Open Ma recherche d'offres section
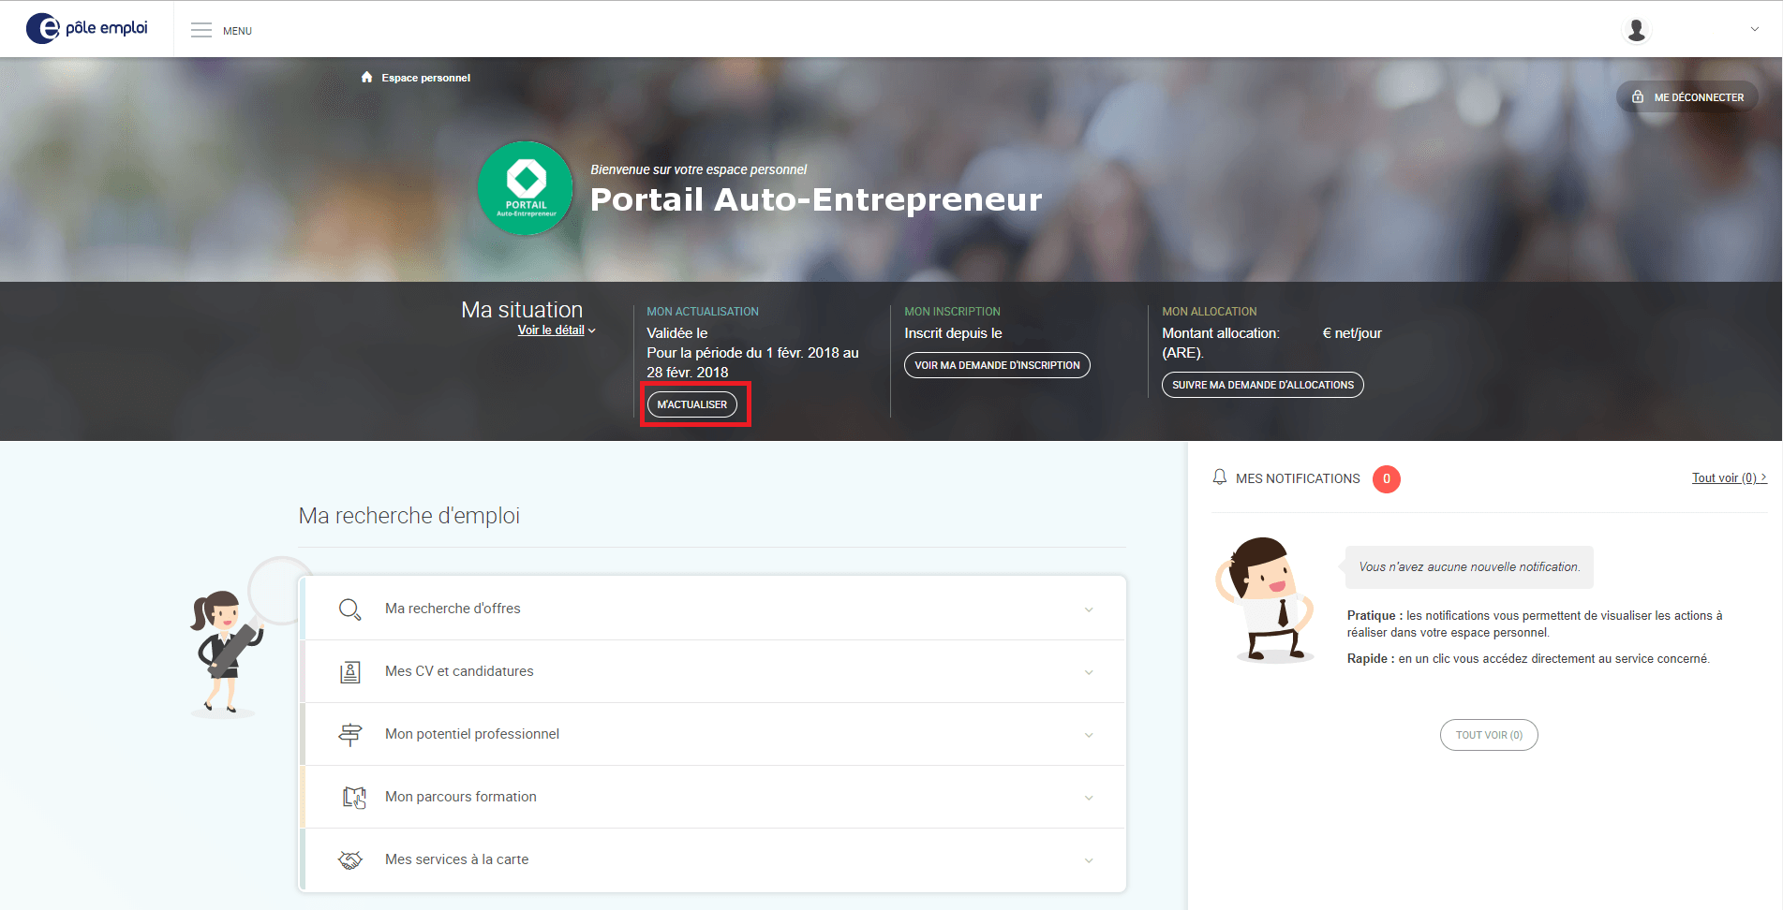 [713, 609]
